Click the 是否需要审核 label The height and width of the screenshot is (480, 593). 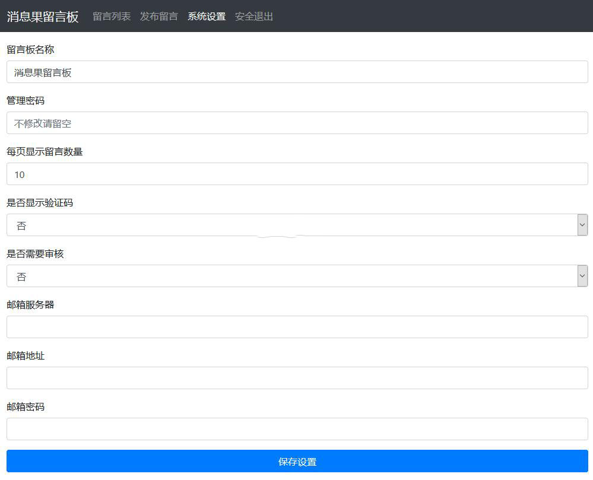35,253
